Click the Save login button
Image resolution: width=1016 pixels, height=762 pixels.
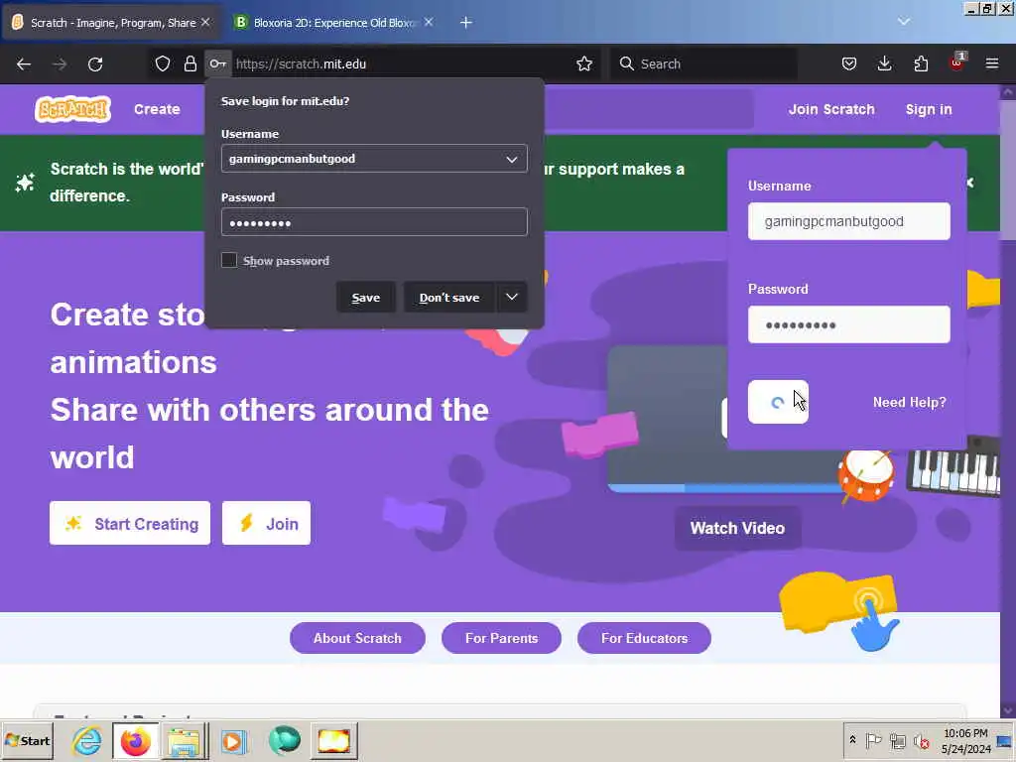pos(365,298)
